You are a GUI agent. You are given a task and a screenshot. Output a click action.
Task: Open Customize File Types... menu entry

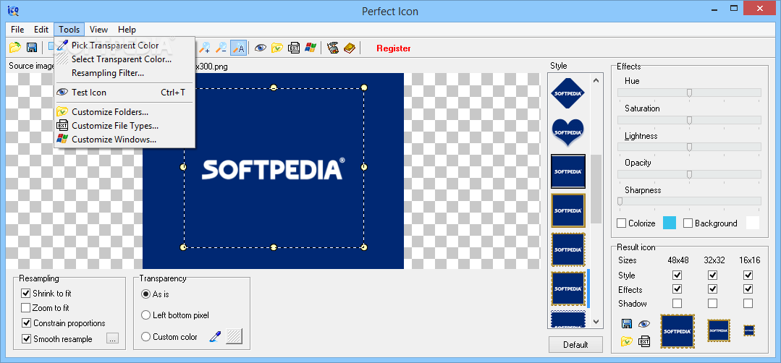coord(125,126)
